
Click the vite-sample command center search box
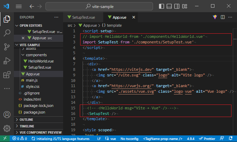(99, 6)
